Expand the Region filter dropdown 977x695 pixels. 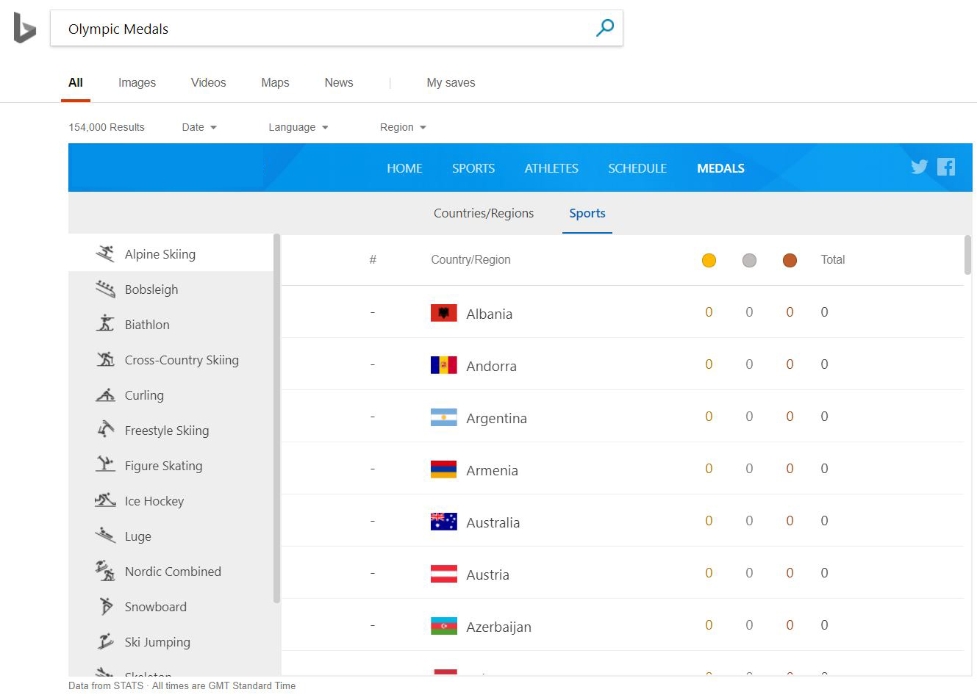(403, 127)
